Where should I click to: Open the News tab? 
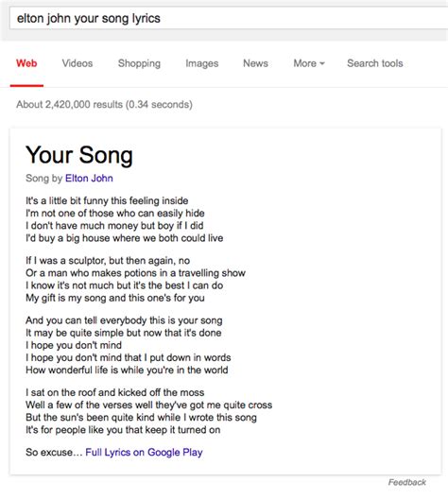[255, 63]
